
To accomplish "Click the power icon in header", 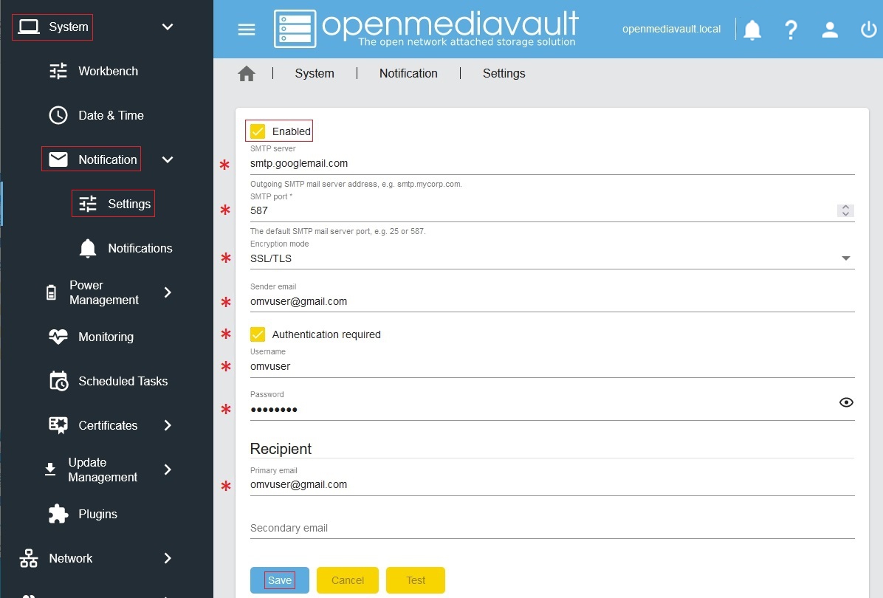I will [x=868, y=30].
